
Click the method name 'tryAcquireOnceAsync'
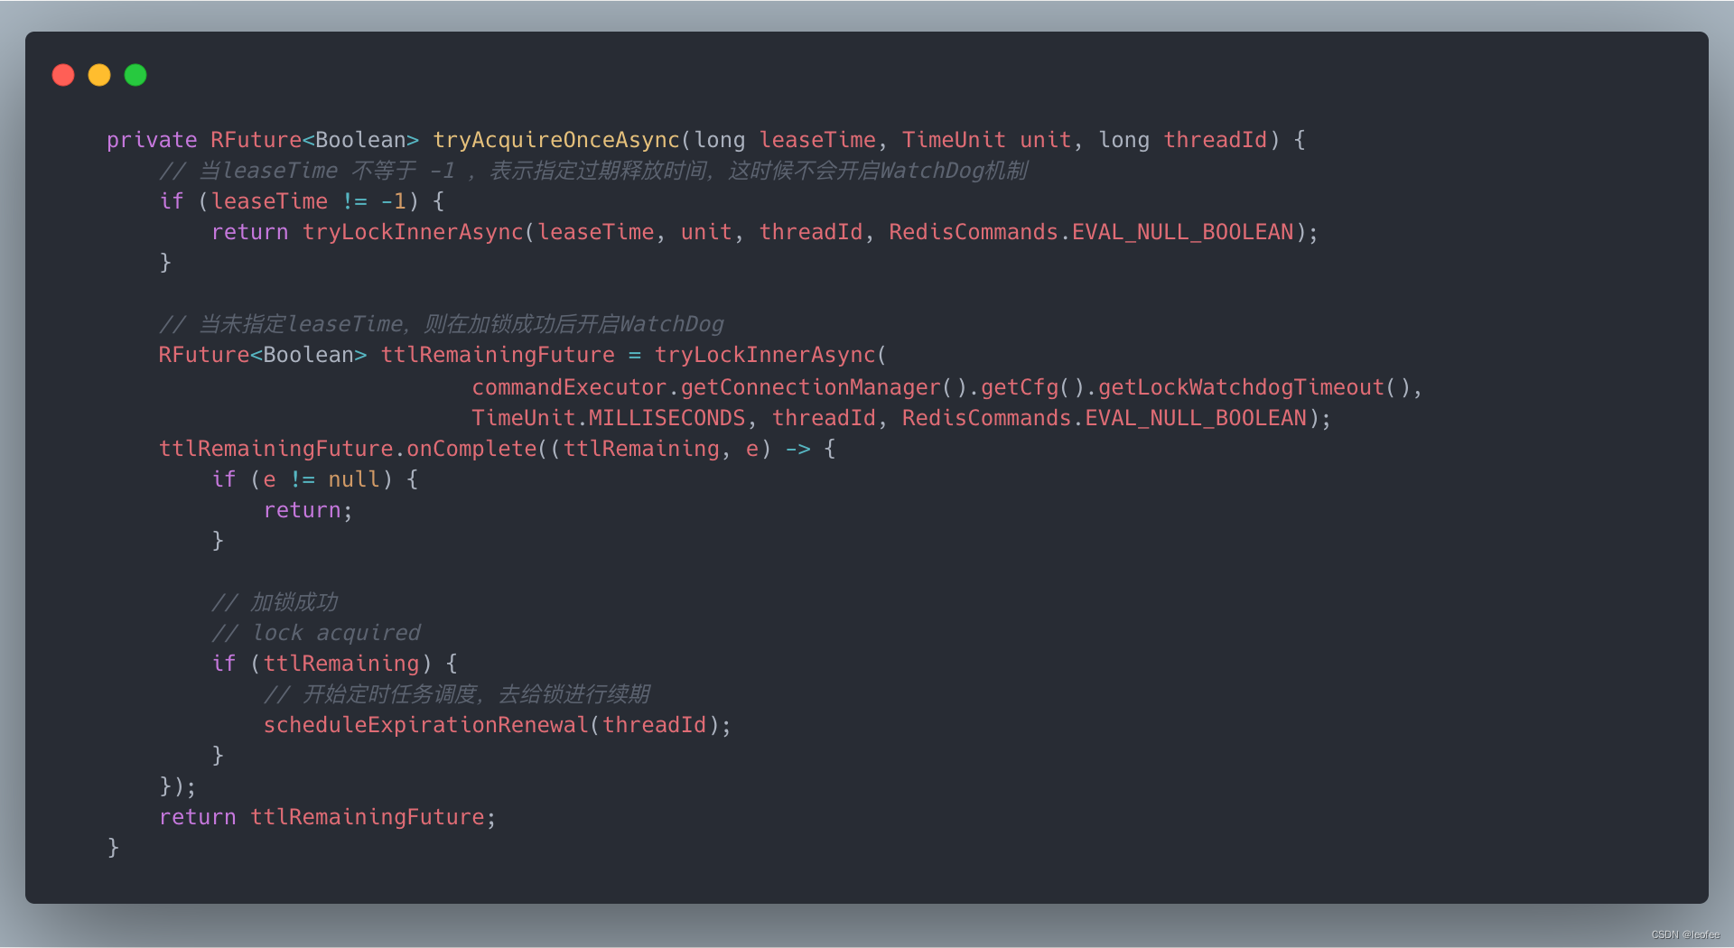click(556, 140)
